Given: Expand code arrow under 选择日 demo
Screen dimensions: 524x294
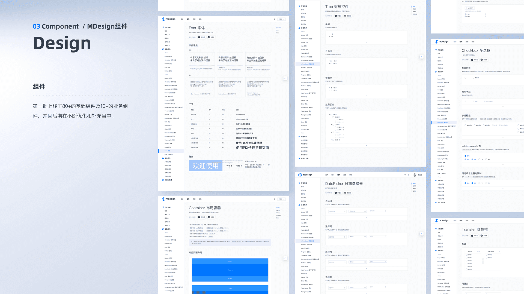Looking at the screenshot, I should [x=367, y=218].
